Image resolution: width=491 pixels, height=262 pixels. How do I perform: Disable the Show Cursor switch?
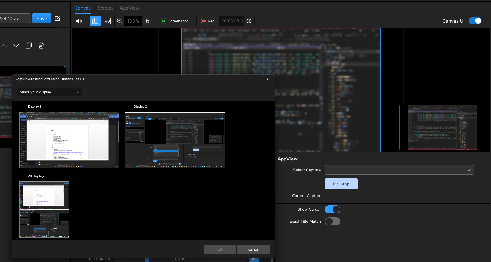[333, 209]
